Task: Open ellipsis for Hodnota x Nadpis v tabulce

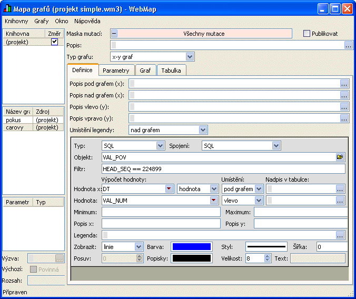Action: (340, 188)
